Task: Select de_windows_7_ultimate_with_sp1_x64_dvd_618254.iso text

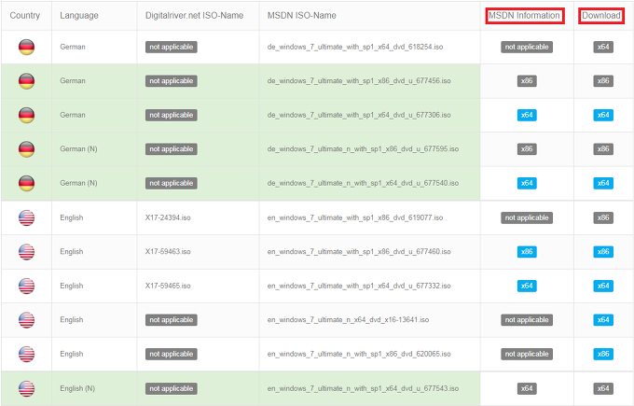Action: click(355, 47)
